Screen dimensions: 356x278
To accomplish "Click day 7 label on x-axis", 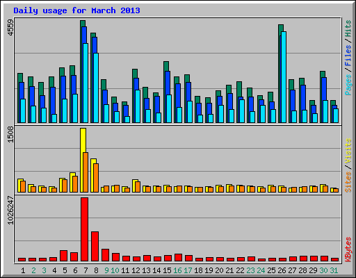I will 86,270.
